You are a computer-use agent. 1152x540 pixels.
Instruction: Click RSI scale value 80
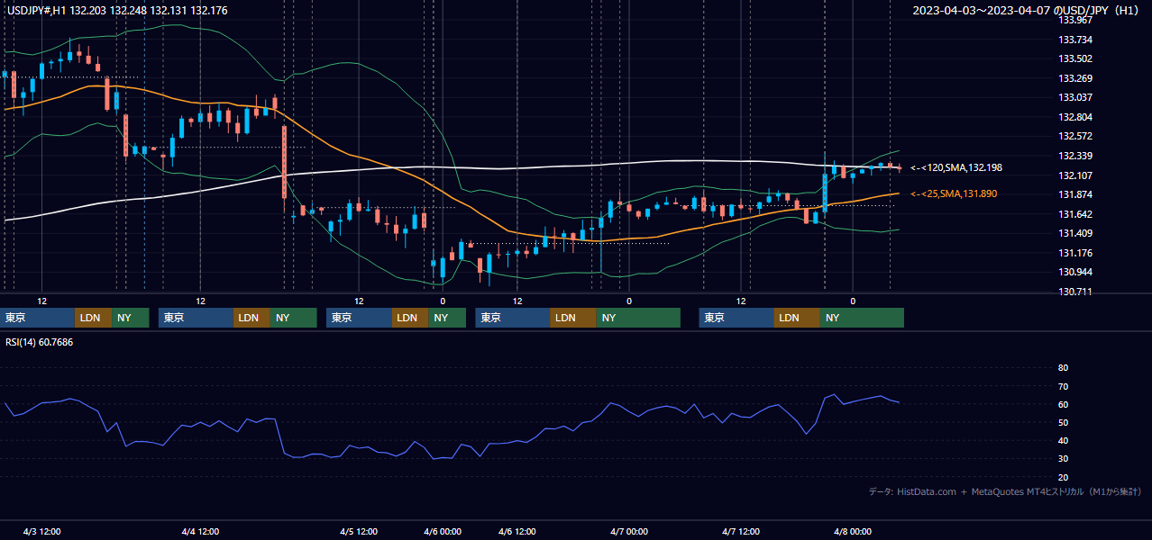[1063, 368]
